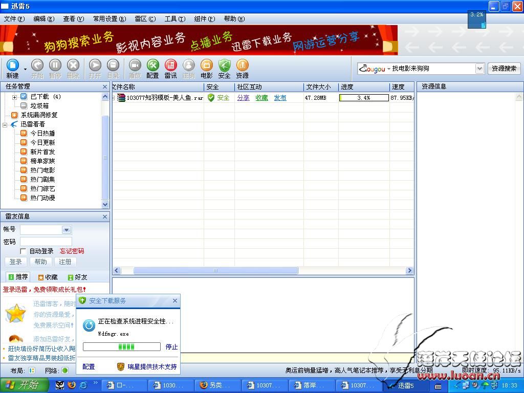Close the 任务管理 panel
Screen dimensions: 524x393
pos(105,87)
